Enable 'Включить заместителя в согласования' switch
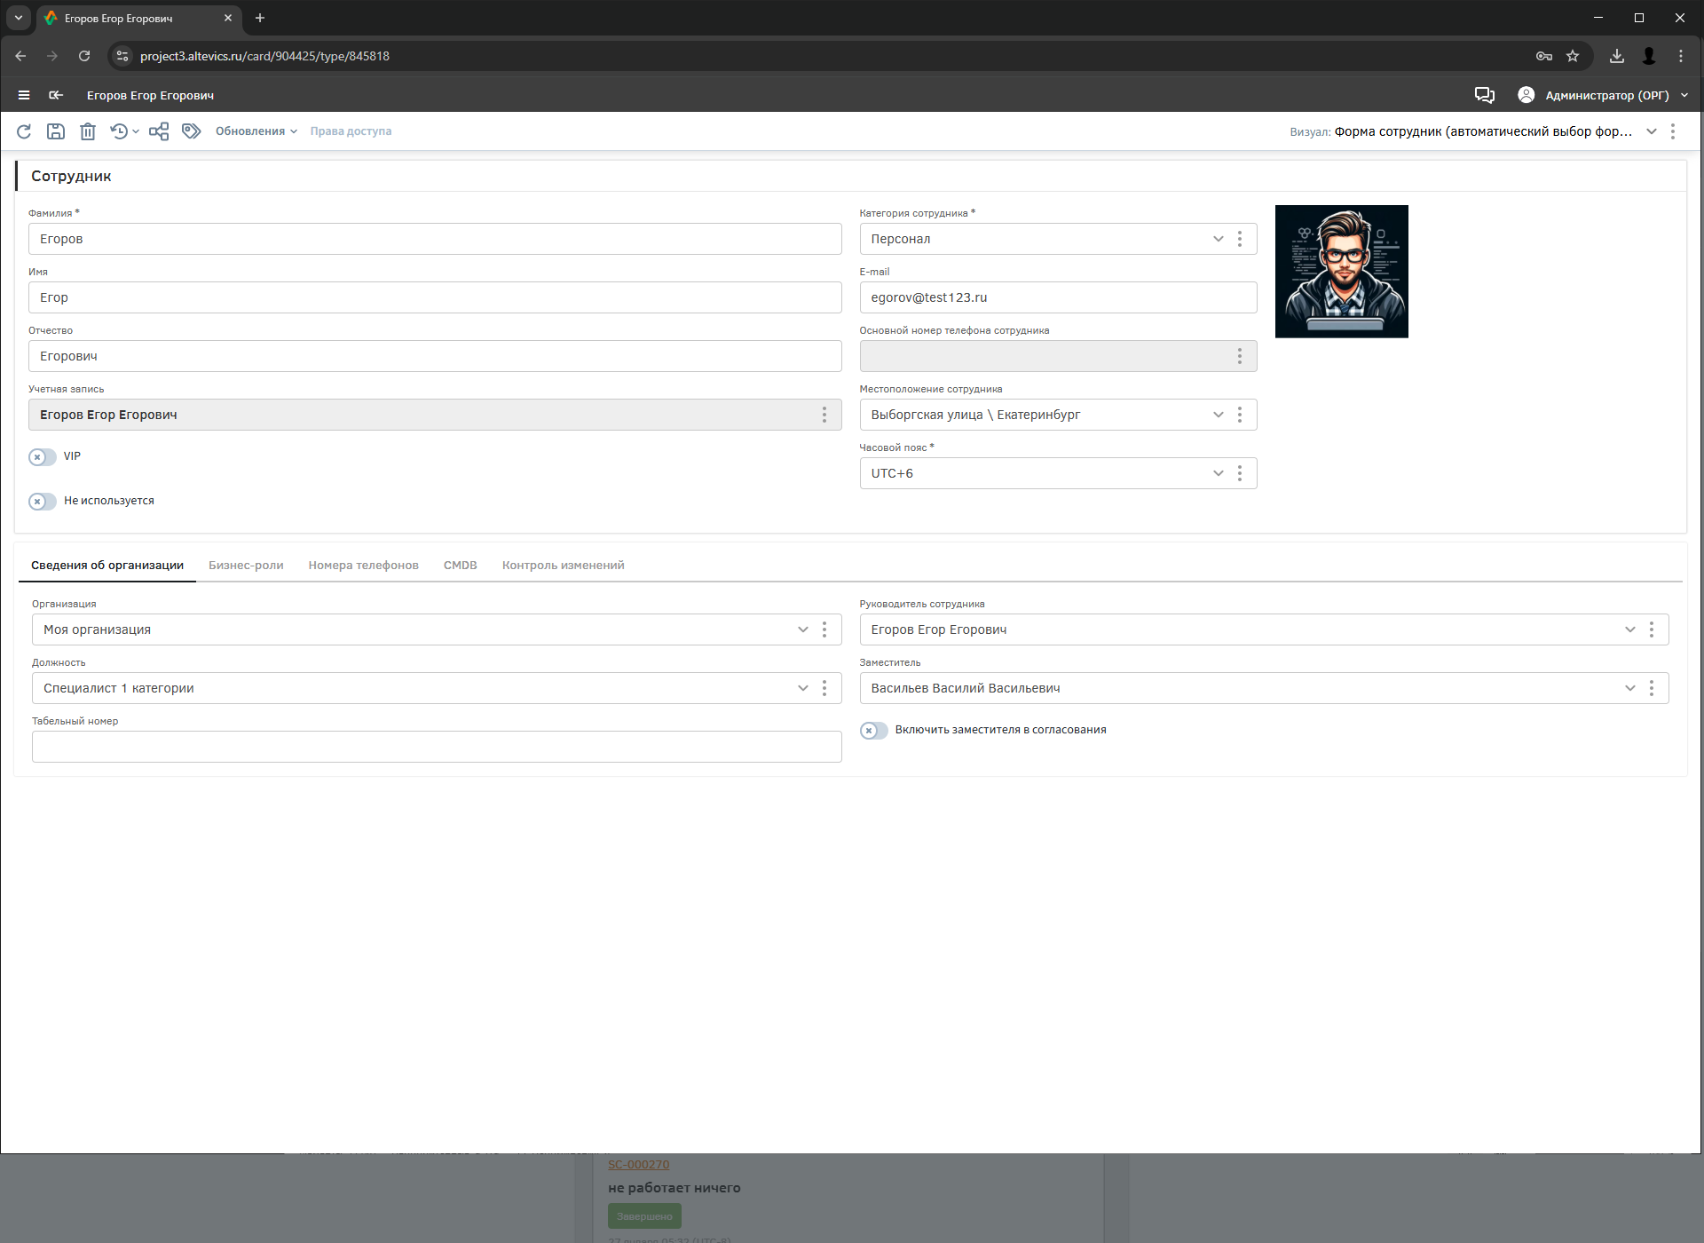Screen dimensions: 1704x1243 [x=873, y=731]
